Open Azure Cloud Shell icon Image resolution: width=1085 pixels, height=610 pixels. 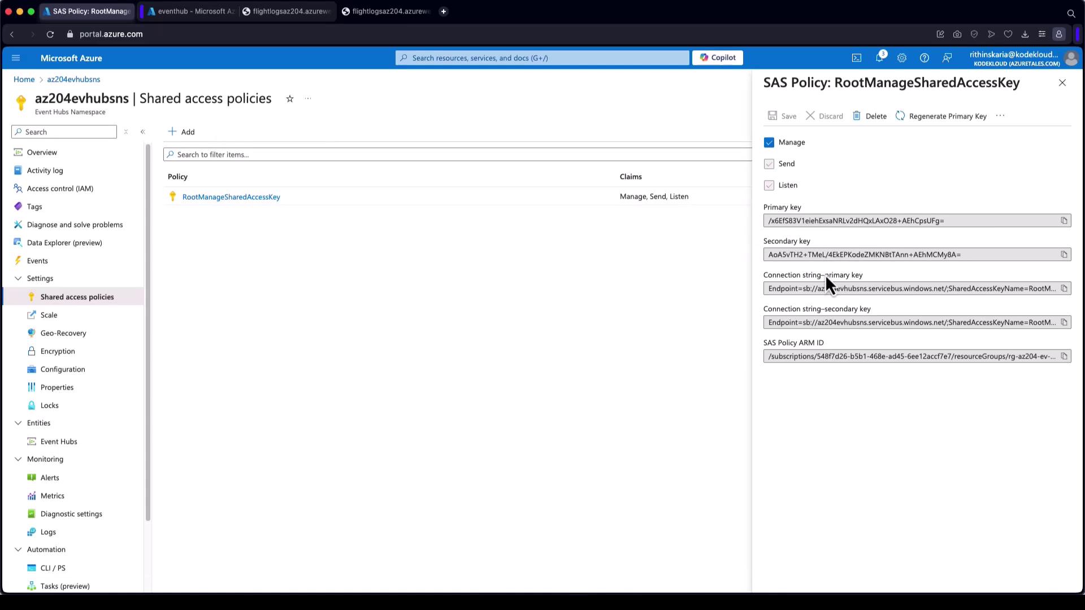pyautogui.click(x=857, y=58)
